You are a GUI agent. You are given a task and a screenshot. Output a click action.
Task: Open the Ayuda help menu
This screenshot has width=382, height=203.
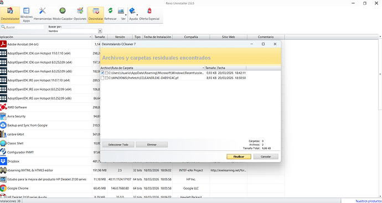(133, 14)
